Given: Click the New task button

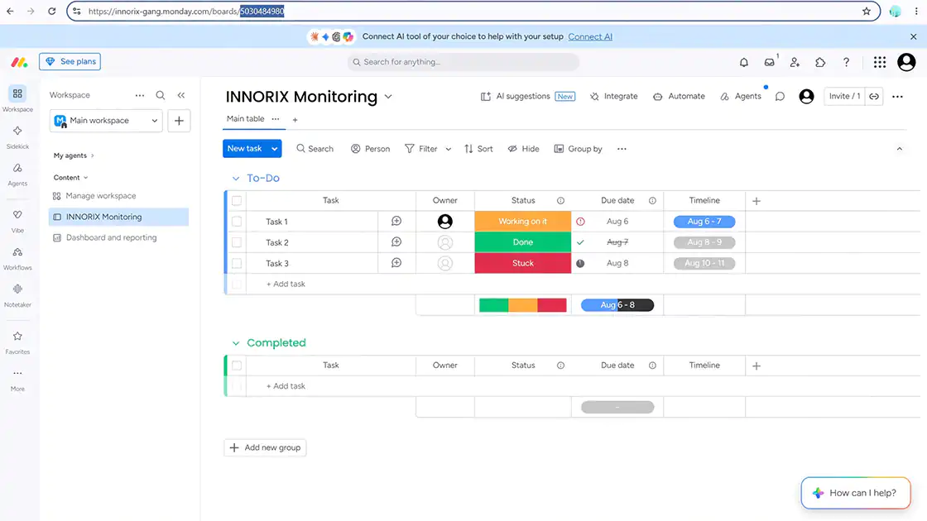Looking at the screenshot, I should [x=245, y=149].
